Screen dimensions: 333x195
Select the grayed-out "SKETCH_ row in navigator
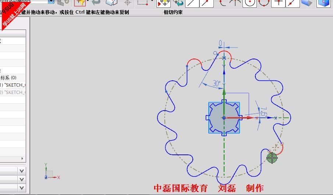tap(13, 92)
